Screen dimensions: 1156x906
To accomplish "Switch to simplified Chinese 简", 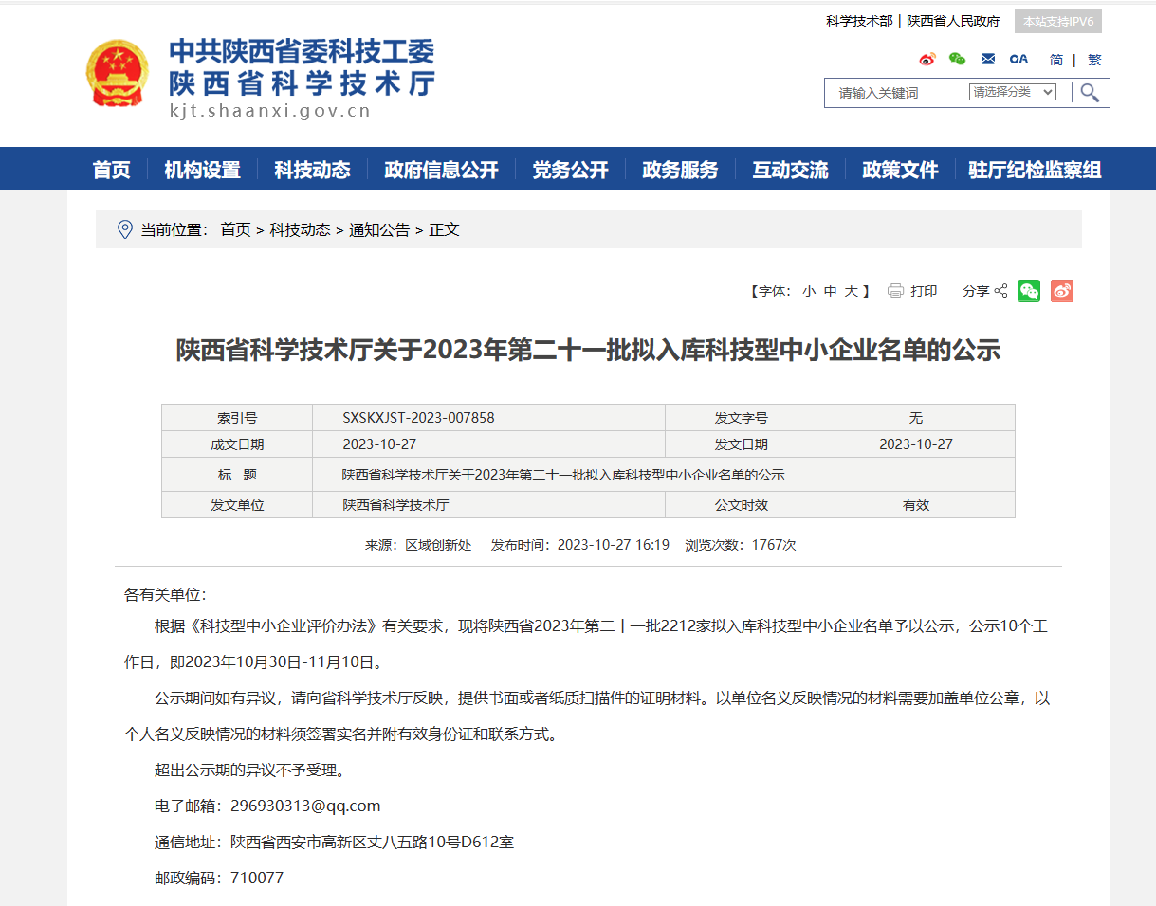I will pos(1056,60).
